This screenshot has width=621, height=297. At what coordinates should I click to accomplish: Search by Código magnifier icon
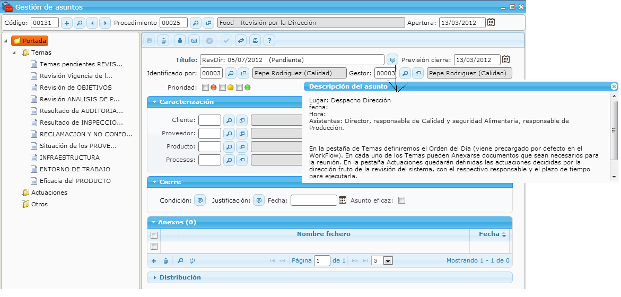(x=80, y=23)
